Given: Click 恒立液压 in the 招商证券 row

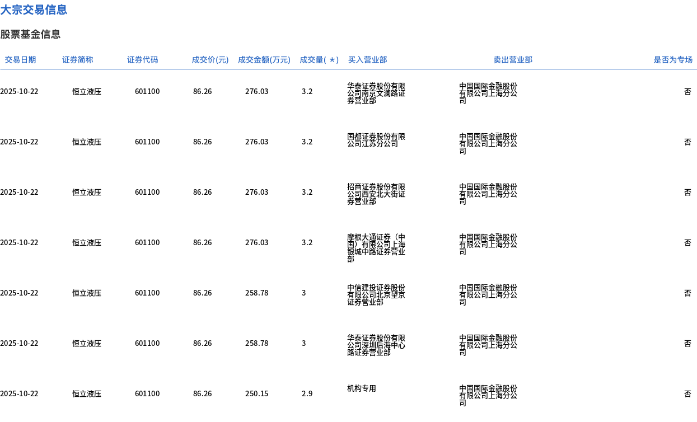Looking at the screenshot, I should pyautogui.click(x=87, y=193).
